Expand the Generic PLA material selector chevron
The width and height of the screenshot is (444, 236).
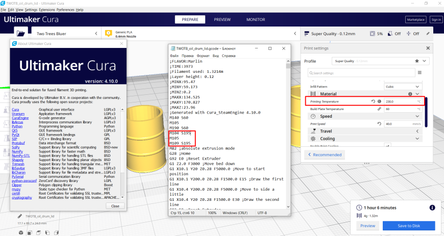pos(295,34)
